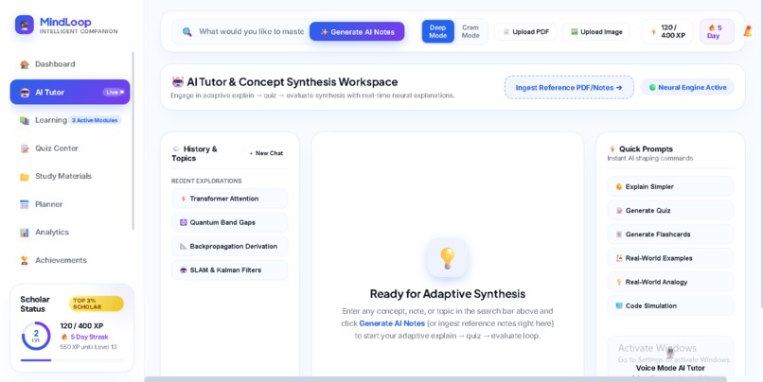The width and height of the screenshot is (763, 382).
Task: View the Achievements page
Action: click(70, 261)
